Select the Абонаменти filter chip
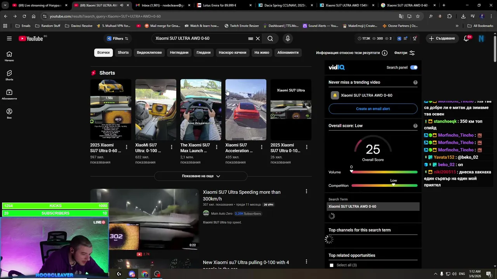The width and height of the screenshot is (497, 279). [288, 52]
